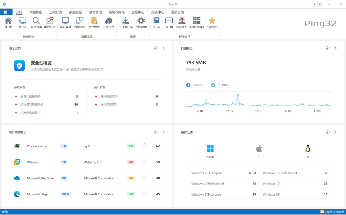Open the 聚合搜索 tool
This screenshot has height=215, width=346.
tap(36, 22)
